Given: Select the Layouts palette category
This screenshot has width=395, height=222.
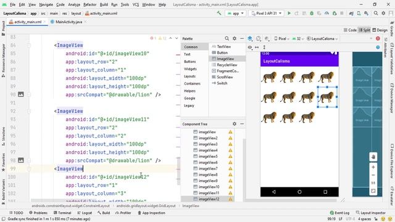Looking at the screenshot, I should point(189,76).
